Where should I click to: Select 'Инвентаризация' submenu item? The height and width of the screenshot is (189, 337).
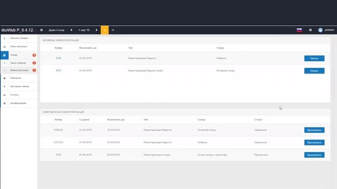click(x=19, y=70)
